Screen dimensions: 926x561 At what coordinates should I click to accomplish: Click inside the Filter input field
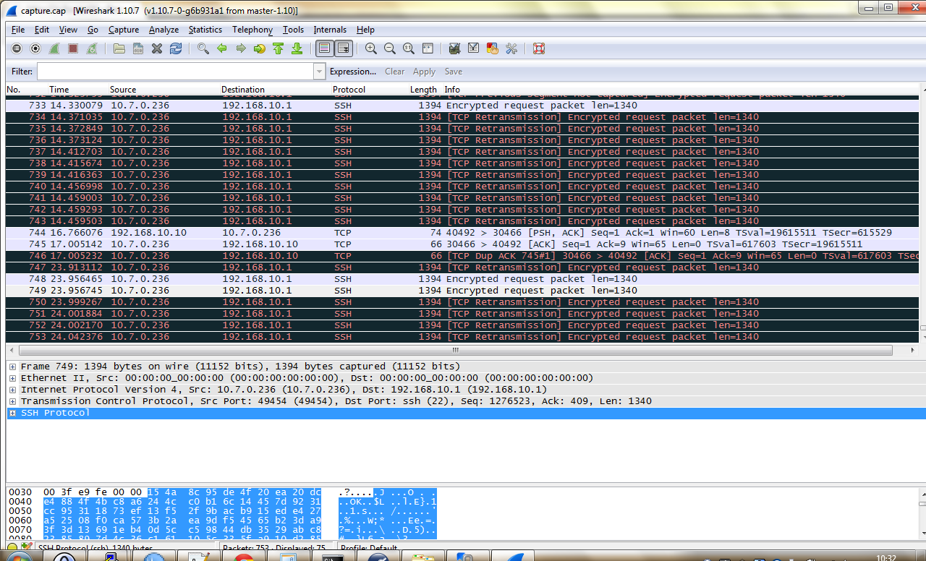[x=175, y=72]
